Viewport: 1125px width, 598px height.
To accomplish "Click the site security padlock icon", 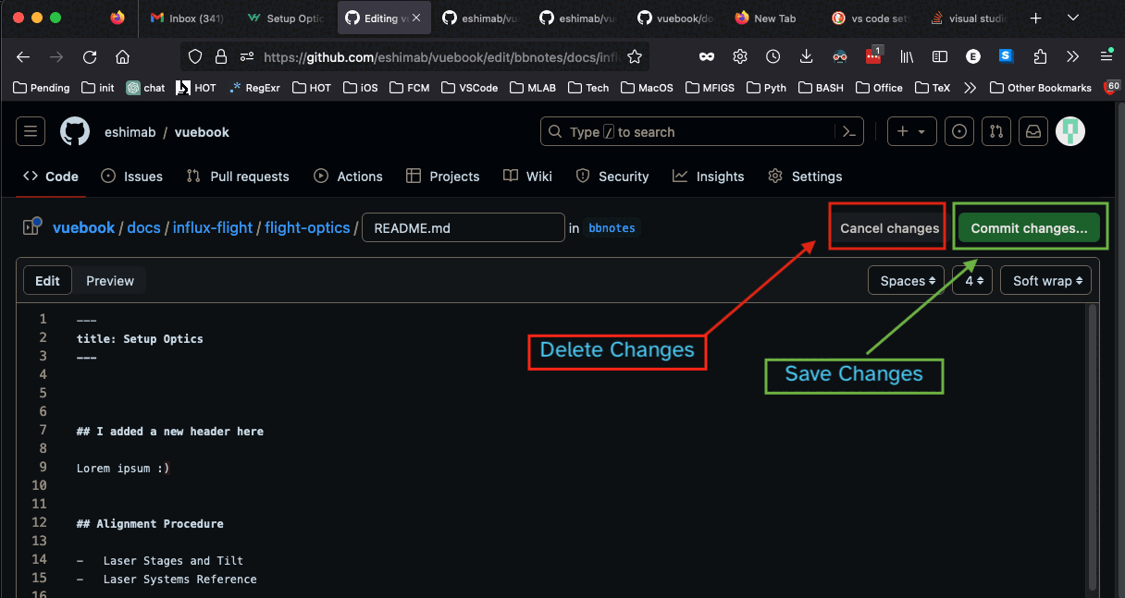I will pos(221,56).
